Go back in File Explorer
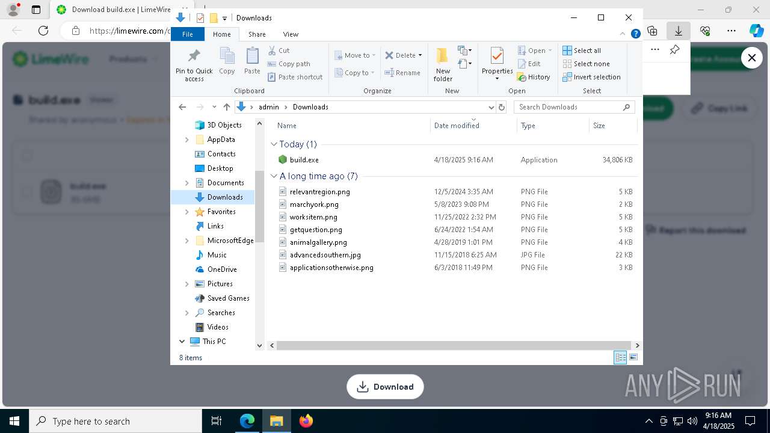The image size is (770, 433). coord(182,107)
